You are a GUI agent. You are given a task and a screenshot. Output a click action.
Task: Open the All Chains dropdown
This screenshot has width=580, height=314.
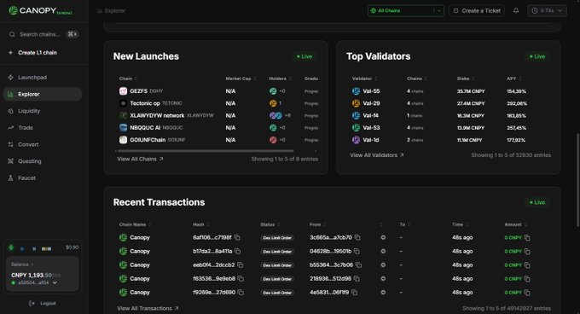coord(406,11)
